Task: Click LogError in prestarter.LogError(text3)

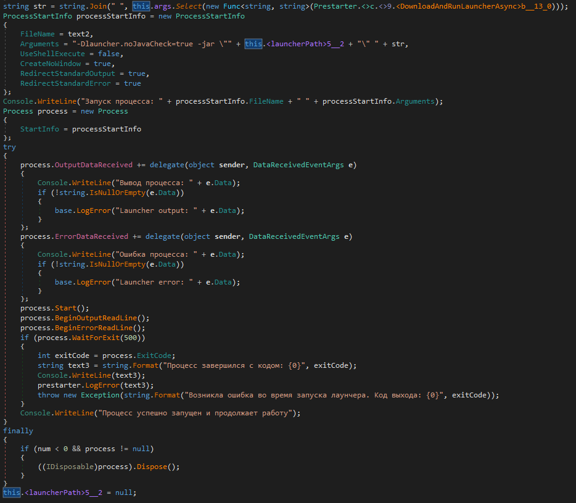Action: (102, 385)
